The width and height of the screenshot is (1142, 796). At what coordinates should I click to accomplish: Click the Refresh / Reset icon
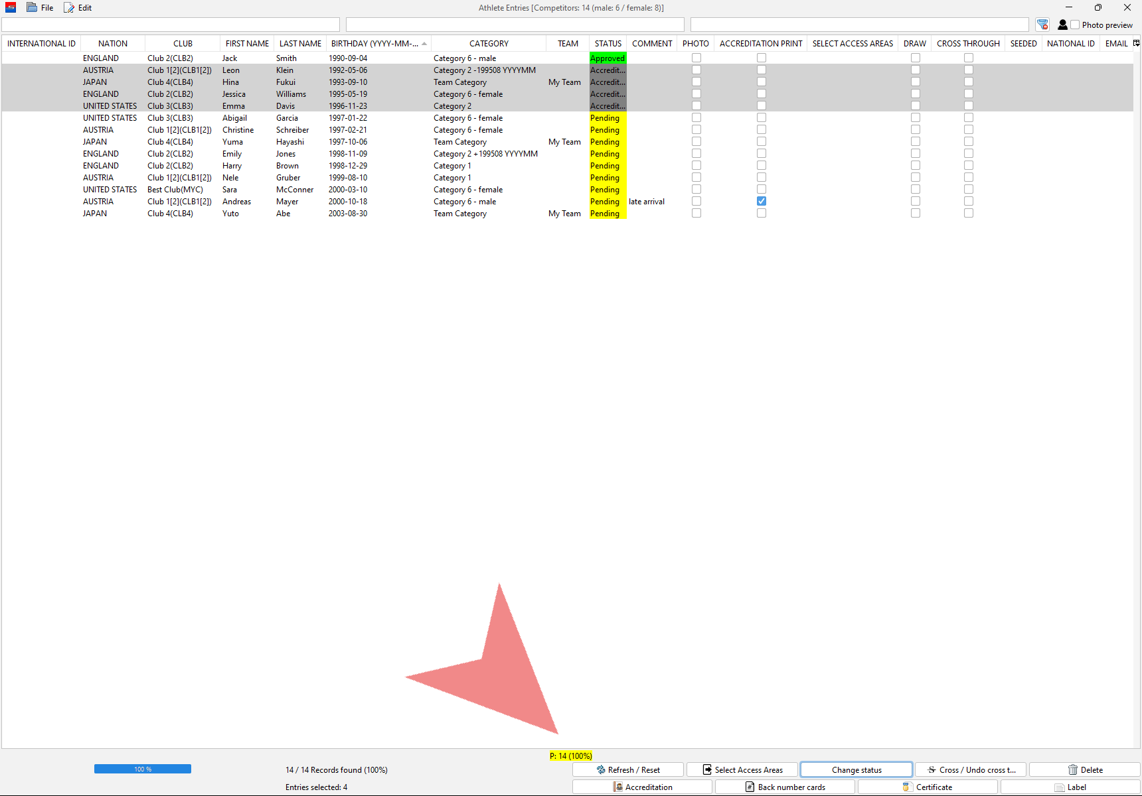coord(601,770)
